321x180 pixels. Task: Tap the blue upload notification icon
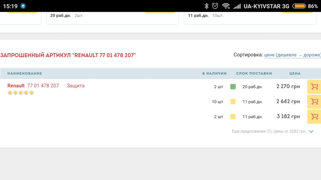pos(23,6)
